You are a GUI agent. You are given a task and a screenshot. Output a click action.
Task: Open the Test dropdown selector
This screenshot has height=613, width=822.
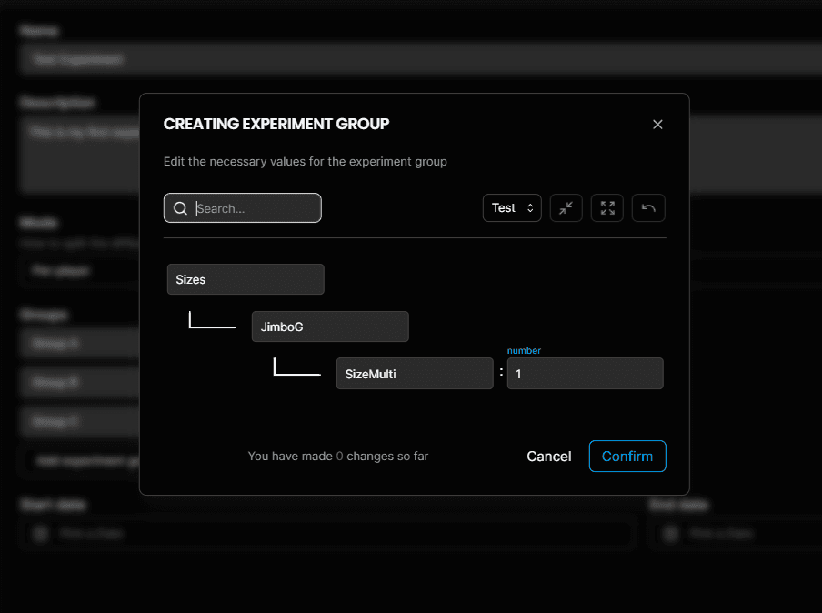(x=512, y=208)
